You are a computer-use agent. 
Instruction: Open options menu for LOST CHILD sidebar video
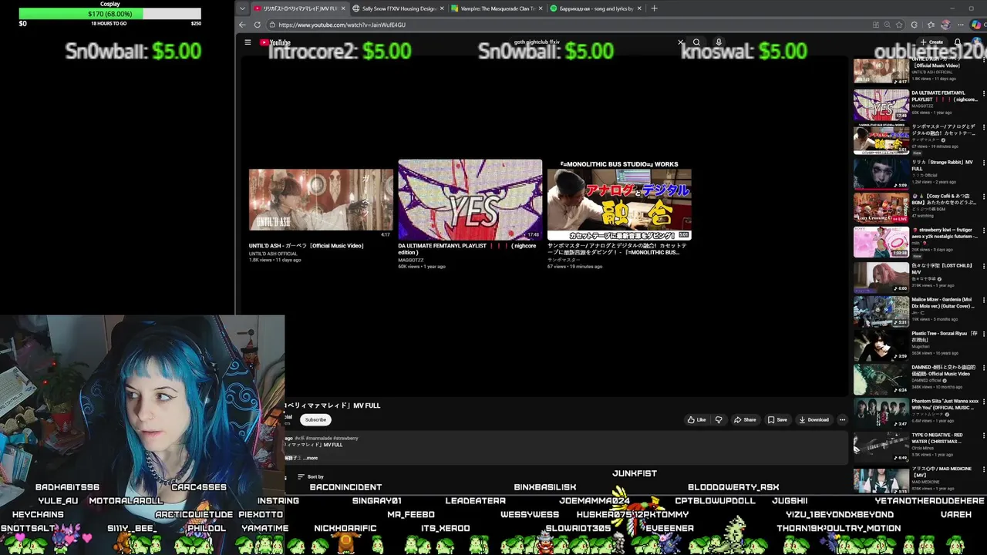(983, 266)
